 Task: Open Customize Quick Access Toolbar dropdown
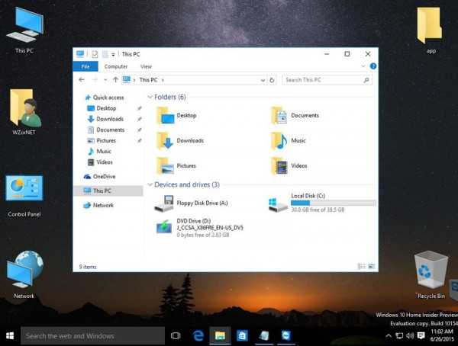[113, 54]
